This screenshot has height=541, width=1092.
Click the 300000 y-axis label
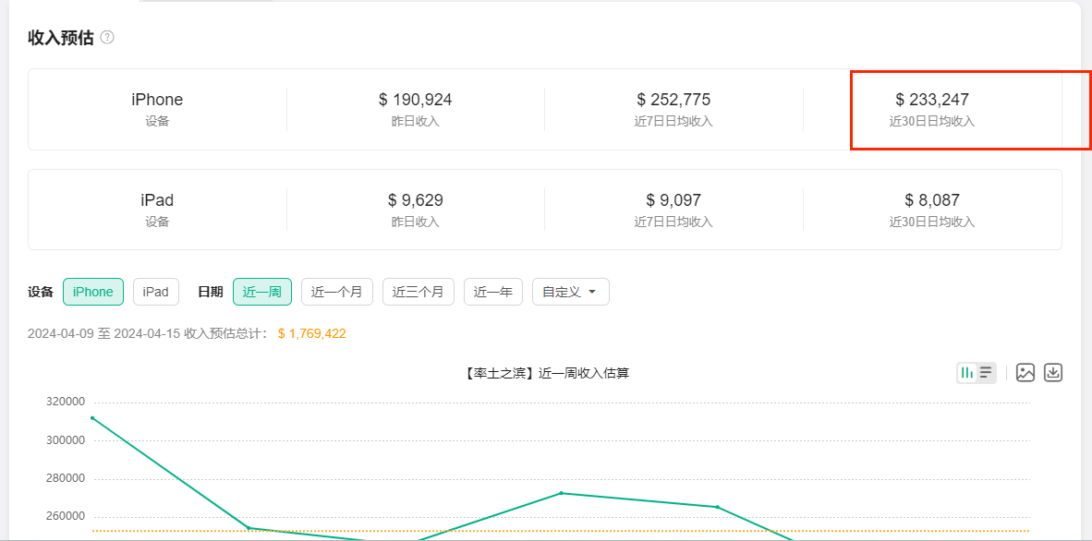(66, 440)
